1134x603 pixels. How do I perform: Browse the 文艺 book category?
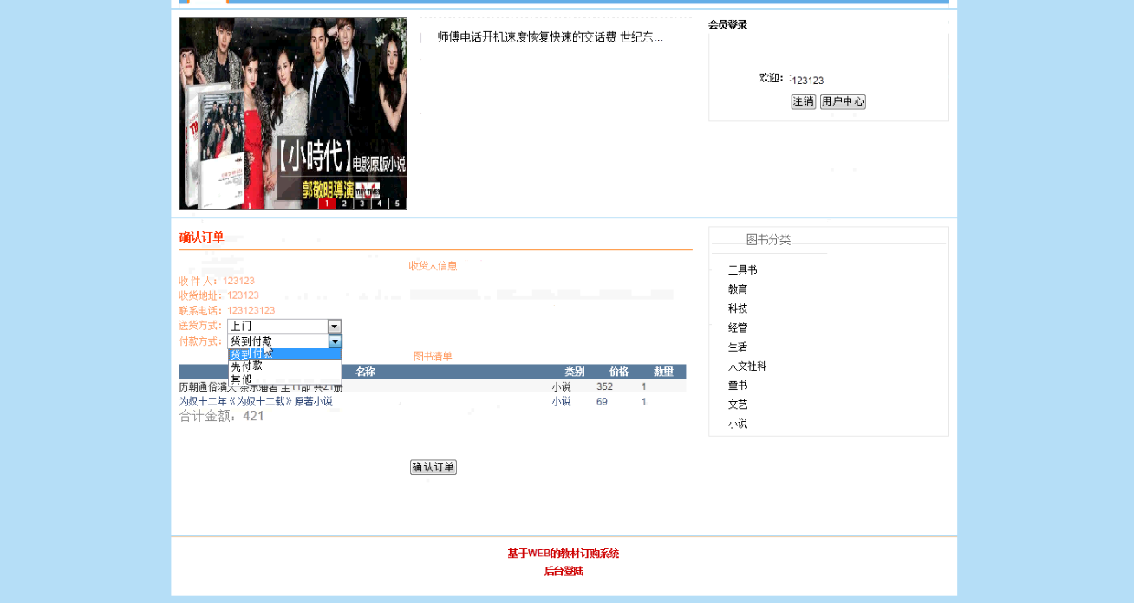point(738,405)
